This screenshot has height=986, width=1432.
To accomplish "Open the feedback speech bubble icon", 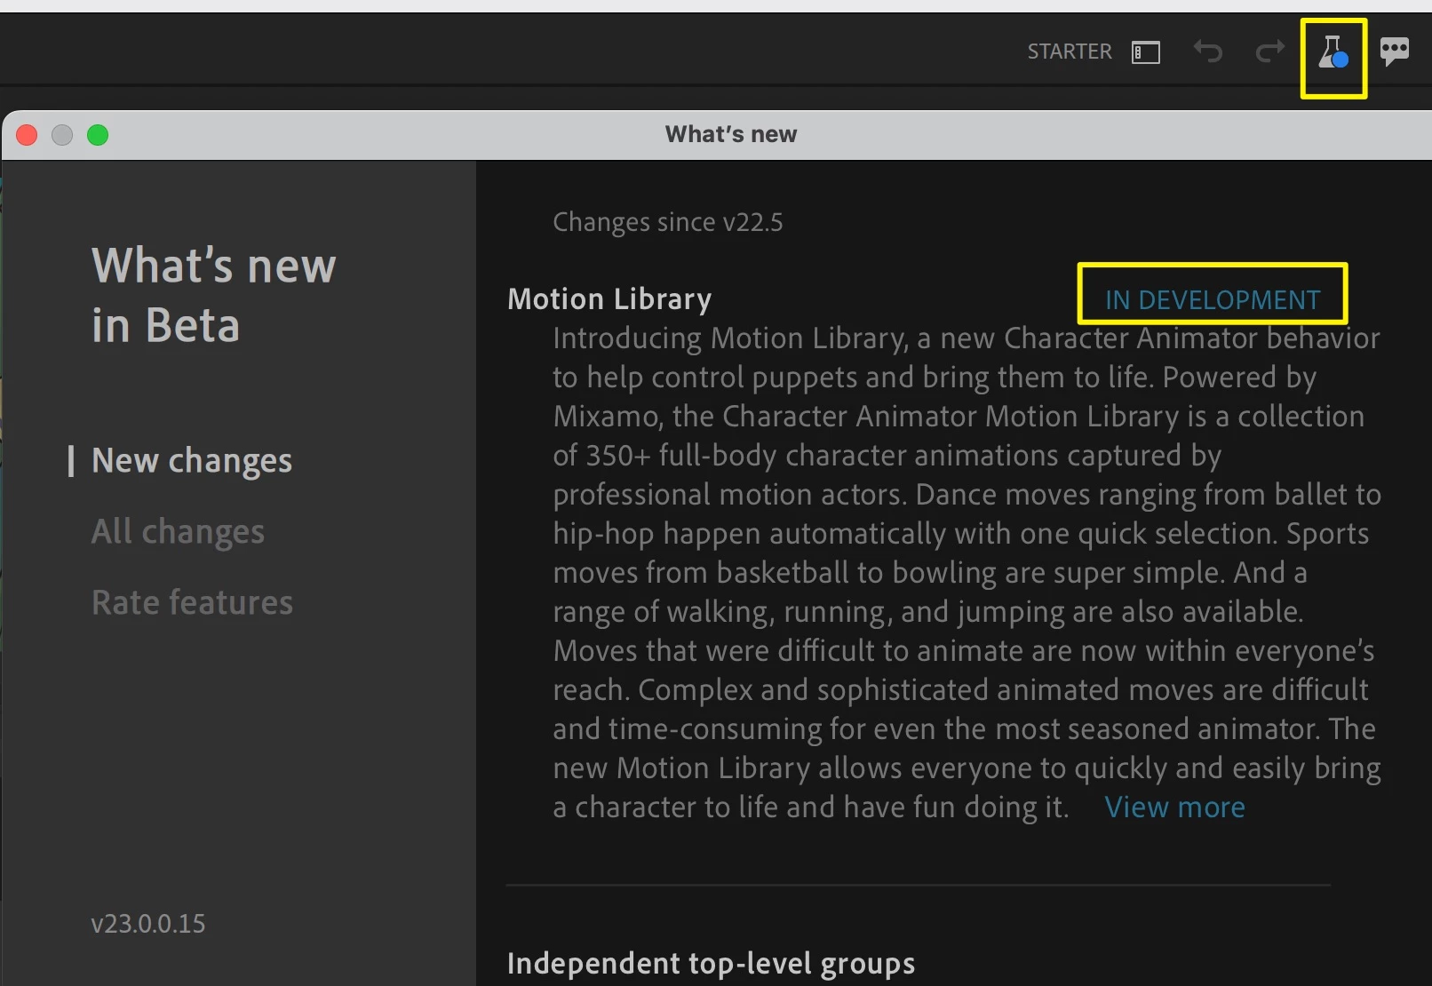I will click(1395, 52).
